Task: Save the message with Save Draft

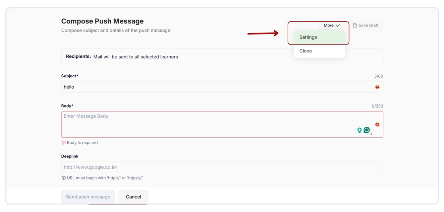Action: coord(365,25)
